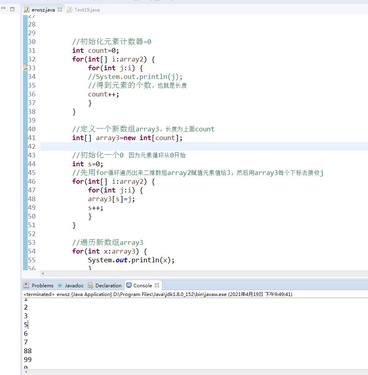This screenshot has width=368, height=375.
Task: Click the Console monitor icon
Action: [x=129, y=285]
